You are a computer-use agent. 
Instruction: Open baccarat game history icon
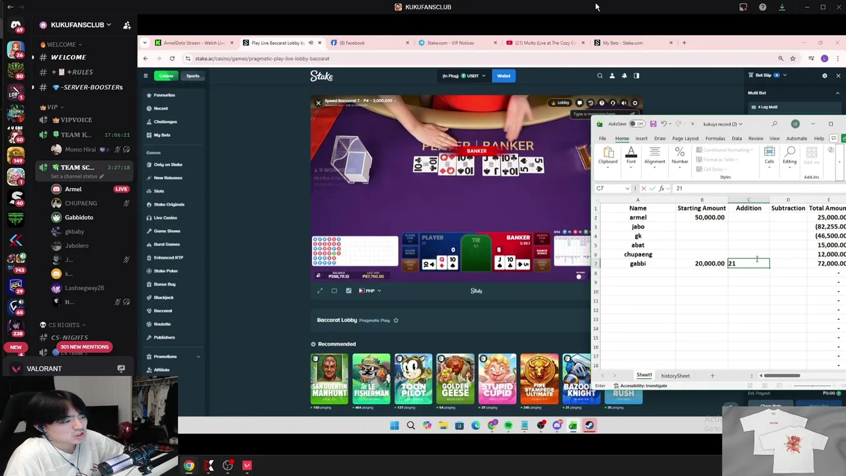[591, 103]
